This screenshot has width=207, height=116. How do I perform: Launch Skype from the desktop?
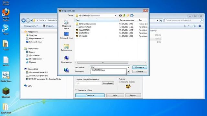(6, 29)
